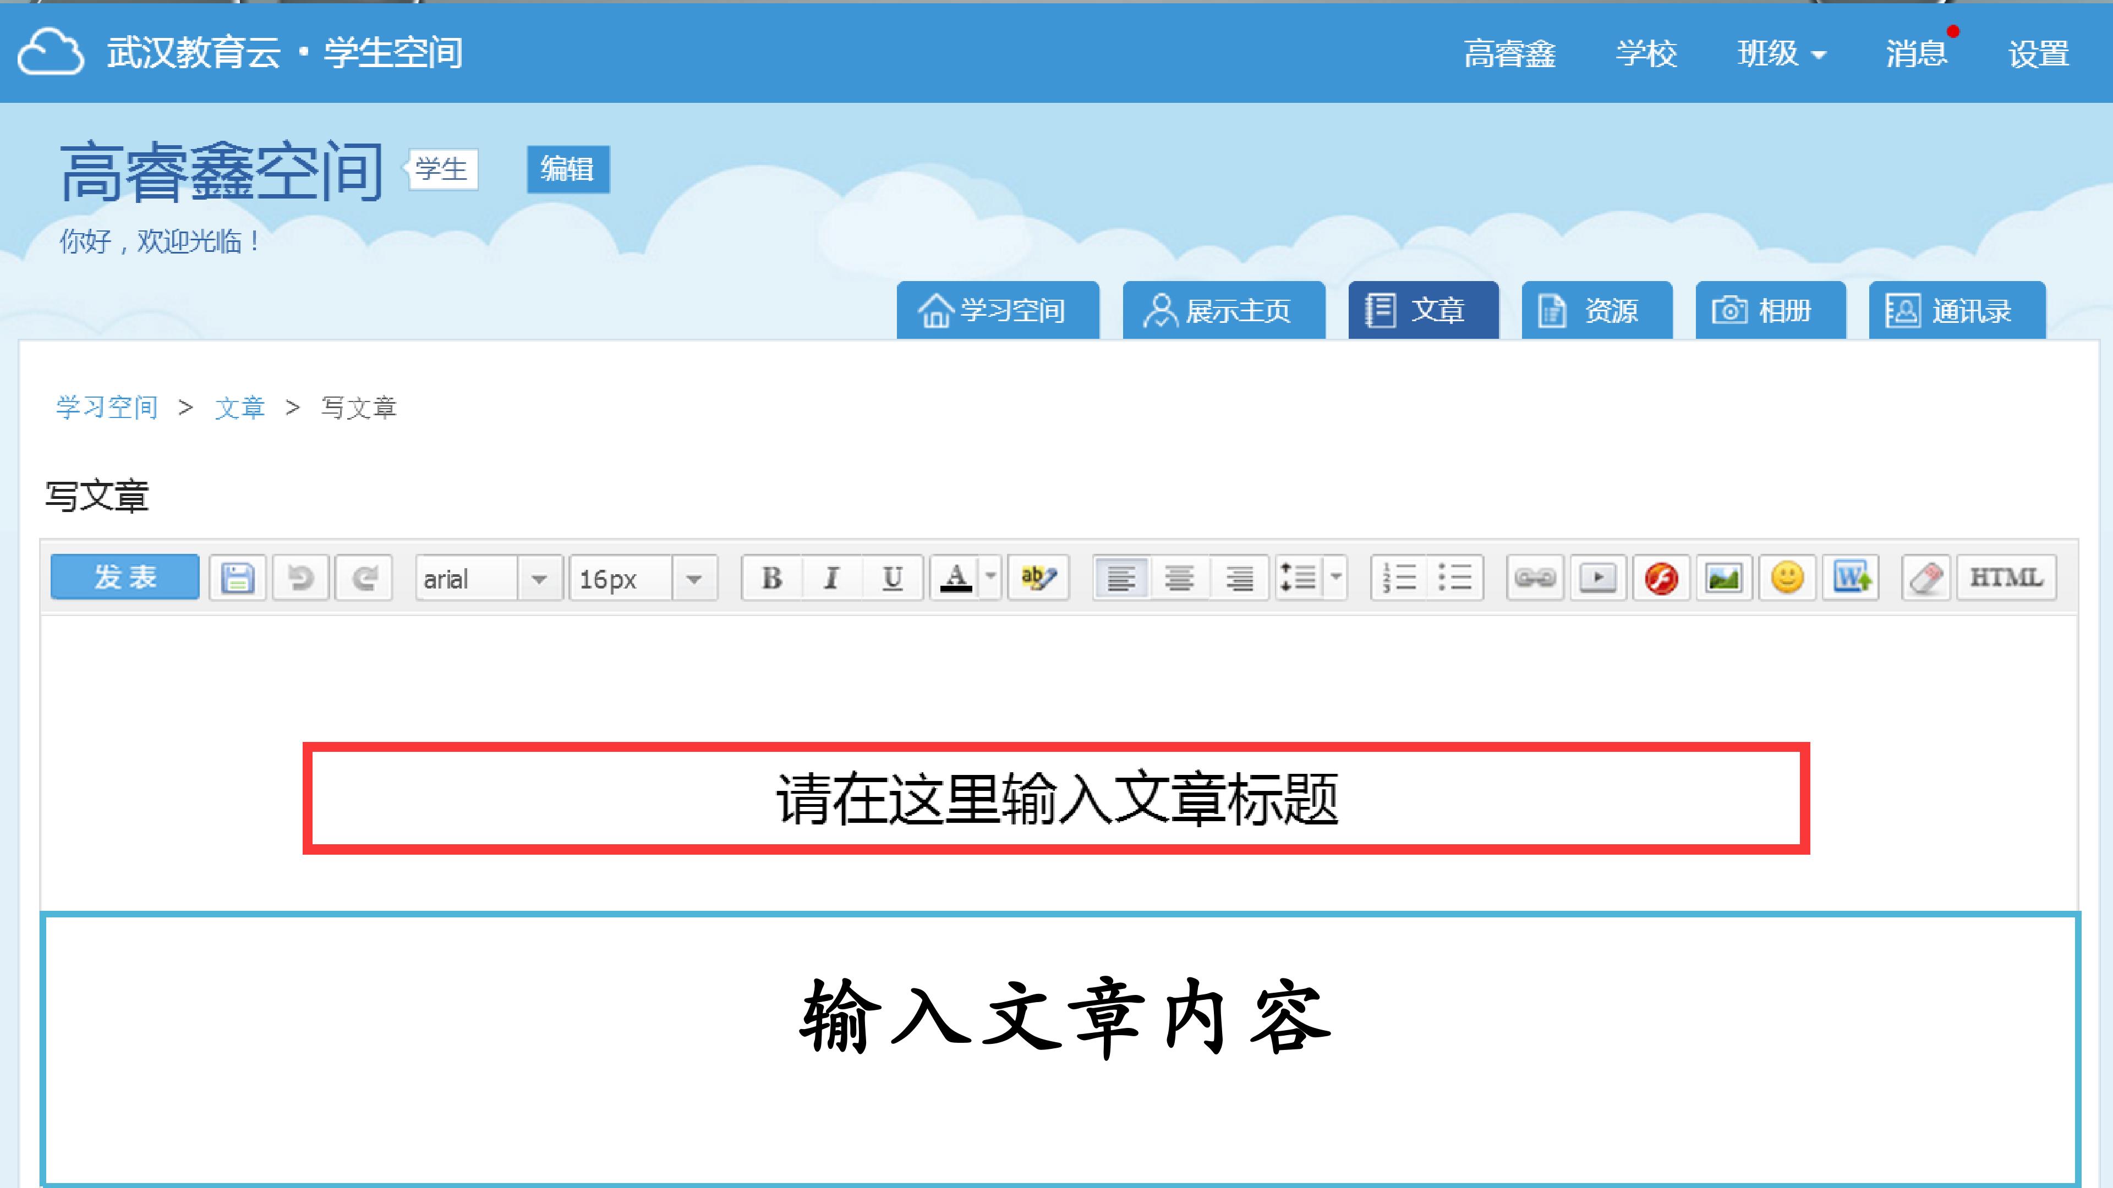Expand the arial font family dropdown
Viewport: 2113px width, 1188px height.
(539, 579)
